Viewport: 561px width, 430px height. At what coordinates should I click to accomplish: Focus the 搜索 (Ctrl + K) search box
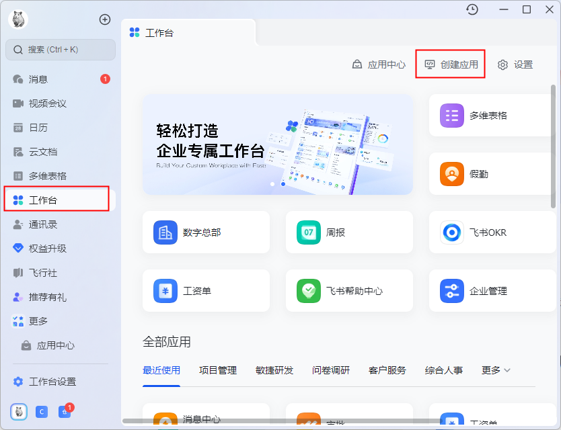click(61, 50)
